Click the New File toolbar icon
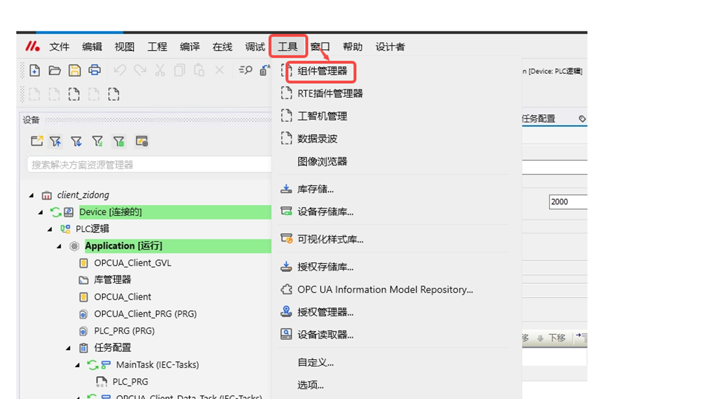 pos(35,70)
